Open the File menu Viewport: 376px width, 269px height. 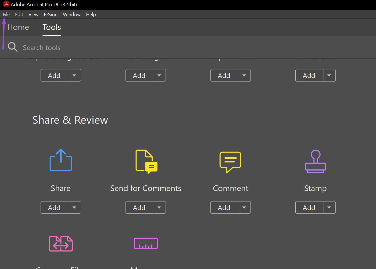6,15
